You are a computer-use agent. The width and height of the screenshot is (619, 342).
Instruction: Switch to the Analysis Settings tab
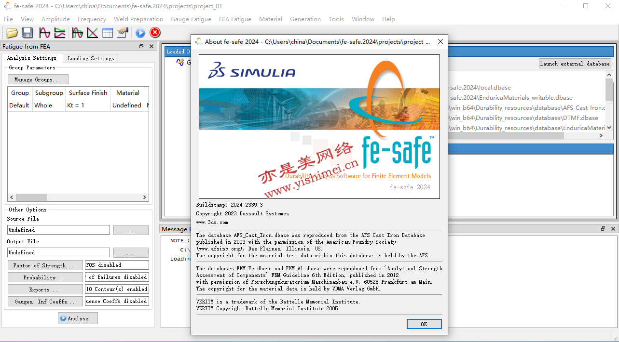(31, 58)
